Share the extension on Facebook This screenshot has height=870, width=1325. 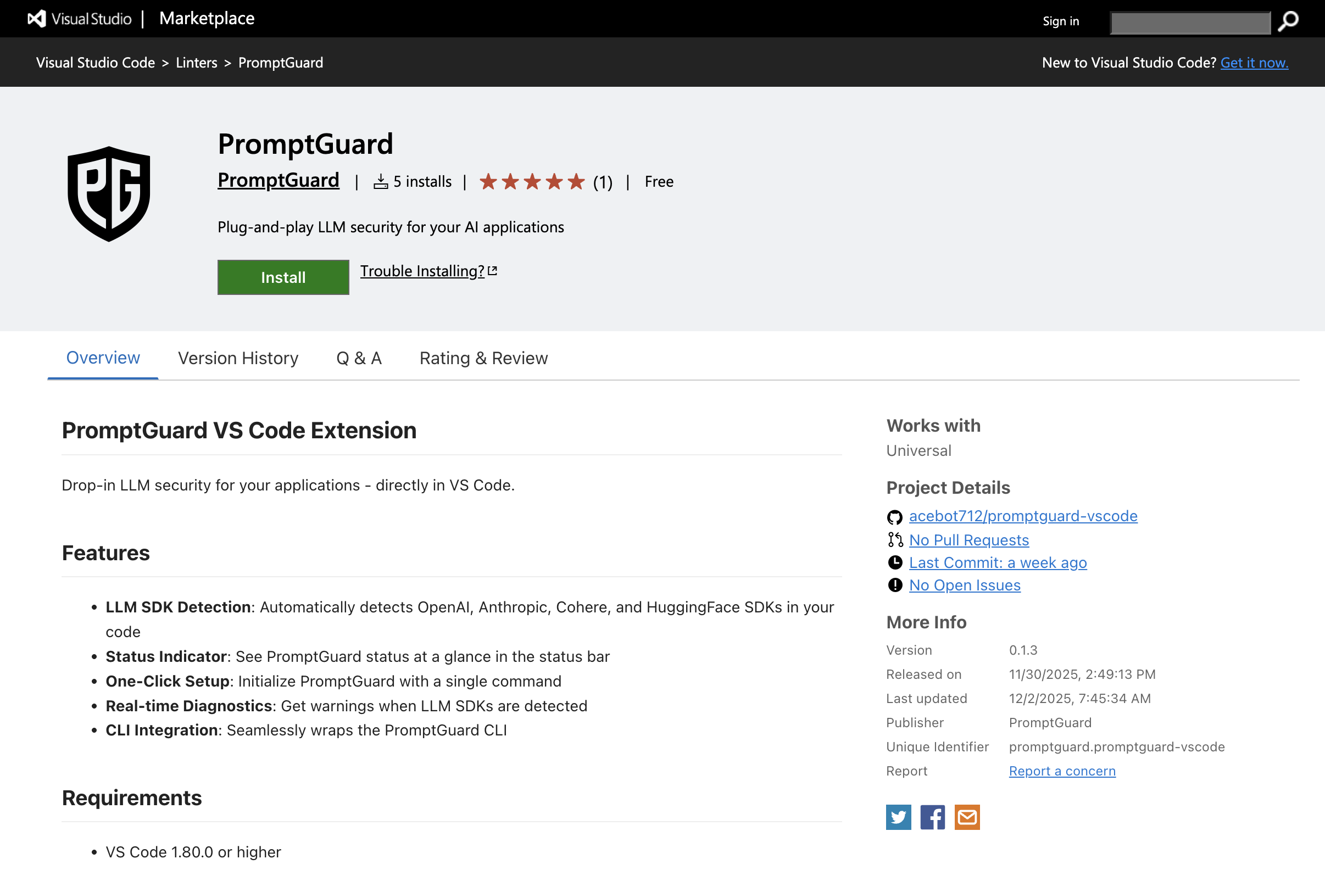click(933, 817)
